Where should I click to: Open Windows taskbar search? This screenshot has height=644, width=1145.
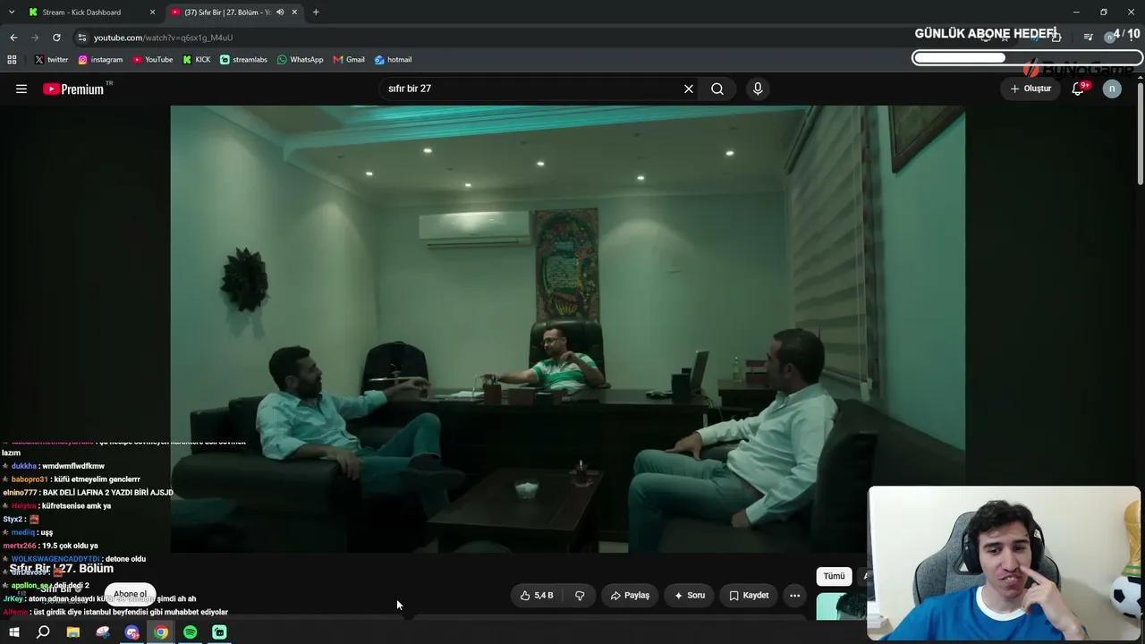(x=43, y=632)
